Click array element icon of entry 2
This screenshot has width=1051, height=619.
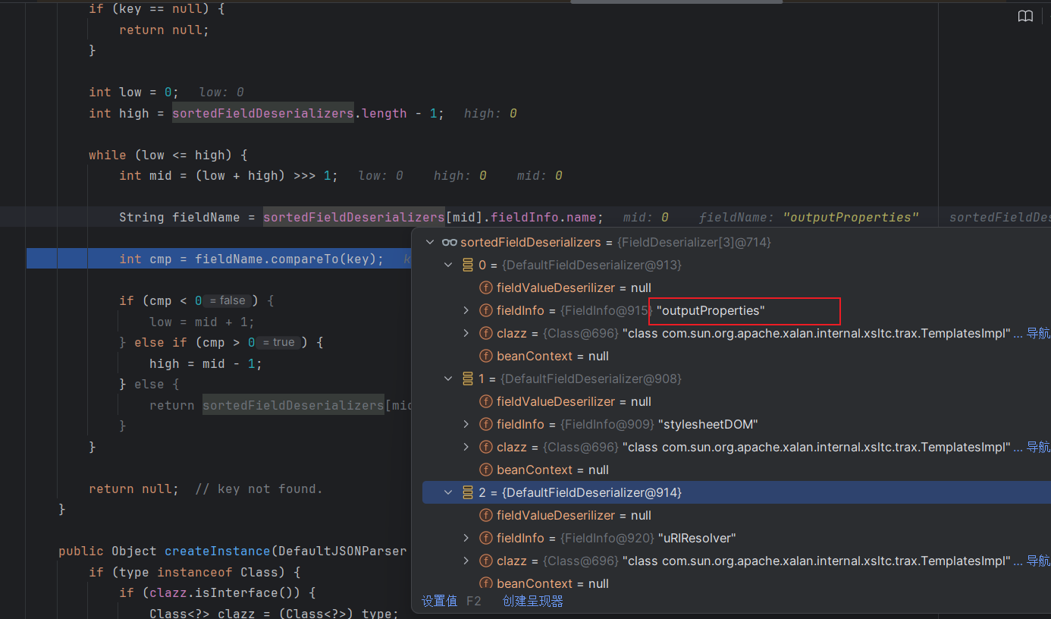468,492
